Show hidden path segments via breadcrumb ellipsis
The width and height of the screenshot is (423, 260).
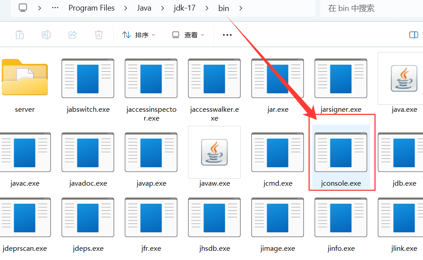[55, 8]
